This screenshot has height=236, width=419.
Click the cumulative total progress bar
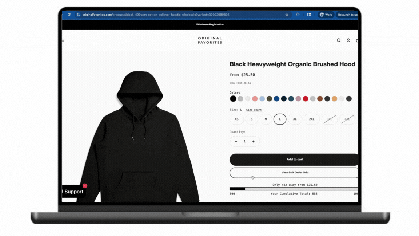point(294,189)
